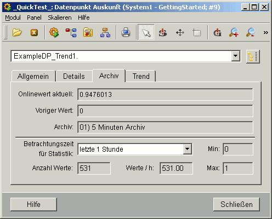
Task: Click the orange close panel icon
Action: pyautogui.click(x=34, y=33)
